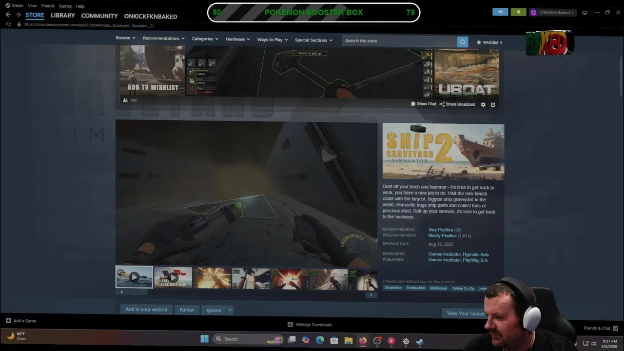Open the Friends menu
The width and height of the screenshot is (624, 351).
click(48, 6)
